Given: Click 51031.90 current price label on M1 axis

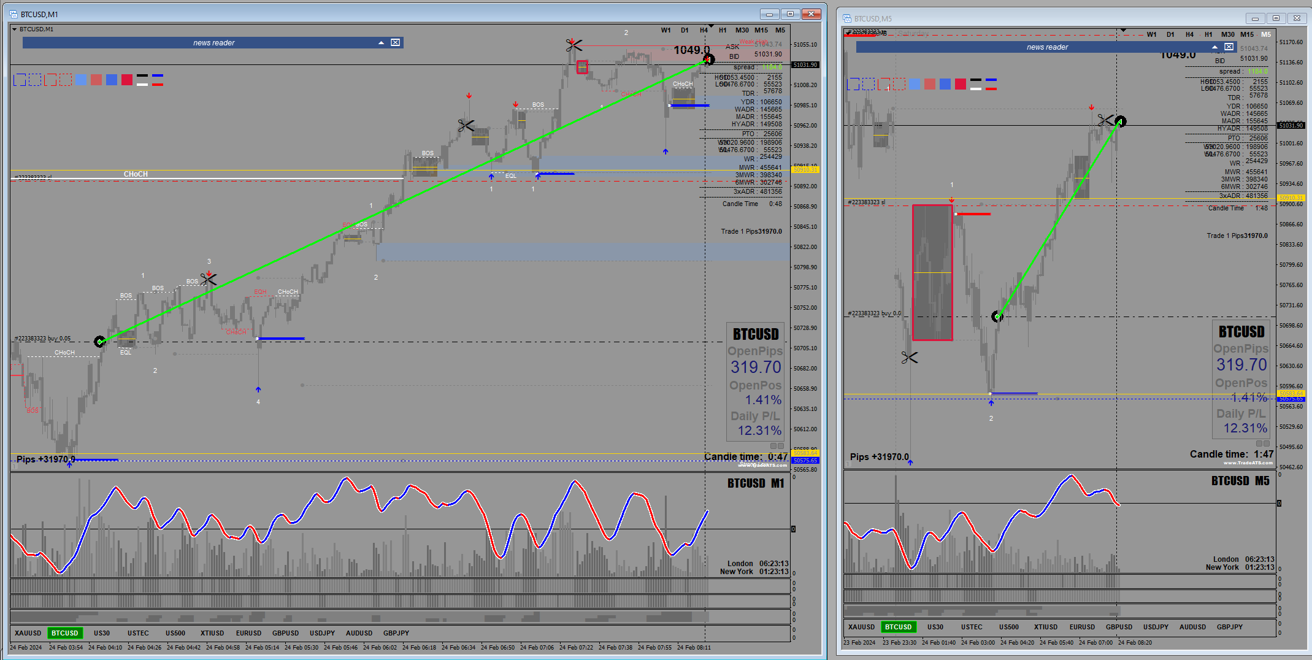Looking at the screenshot, I should click(805, 64).
